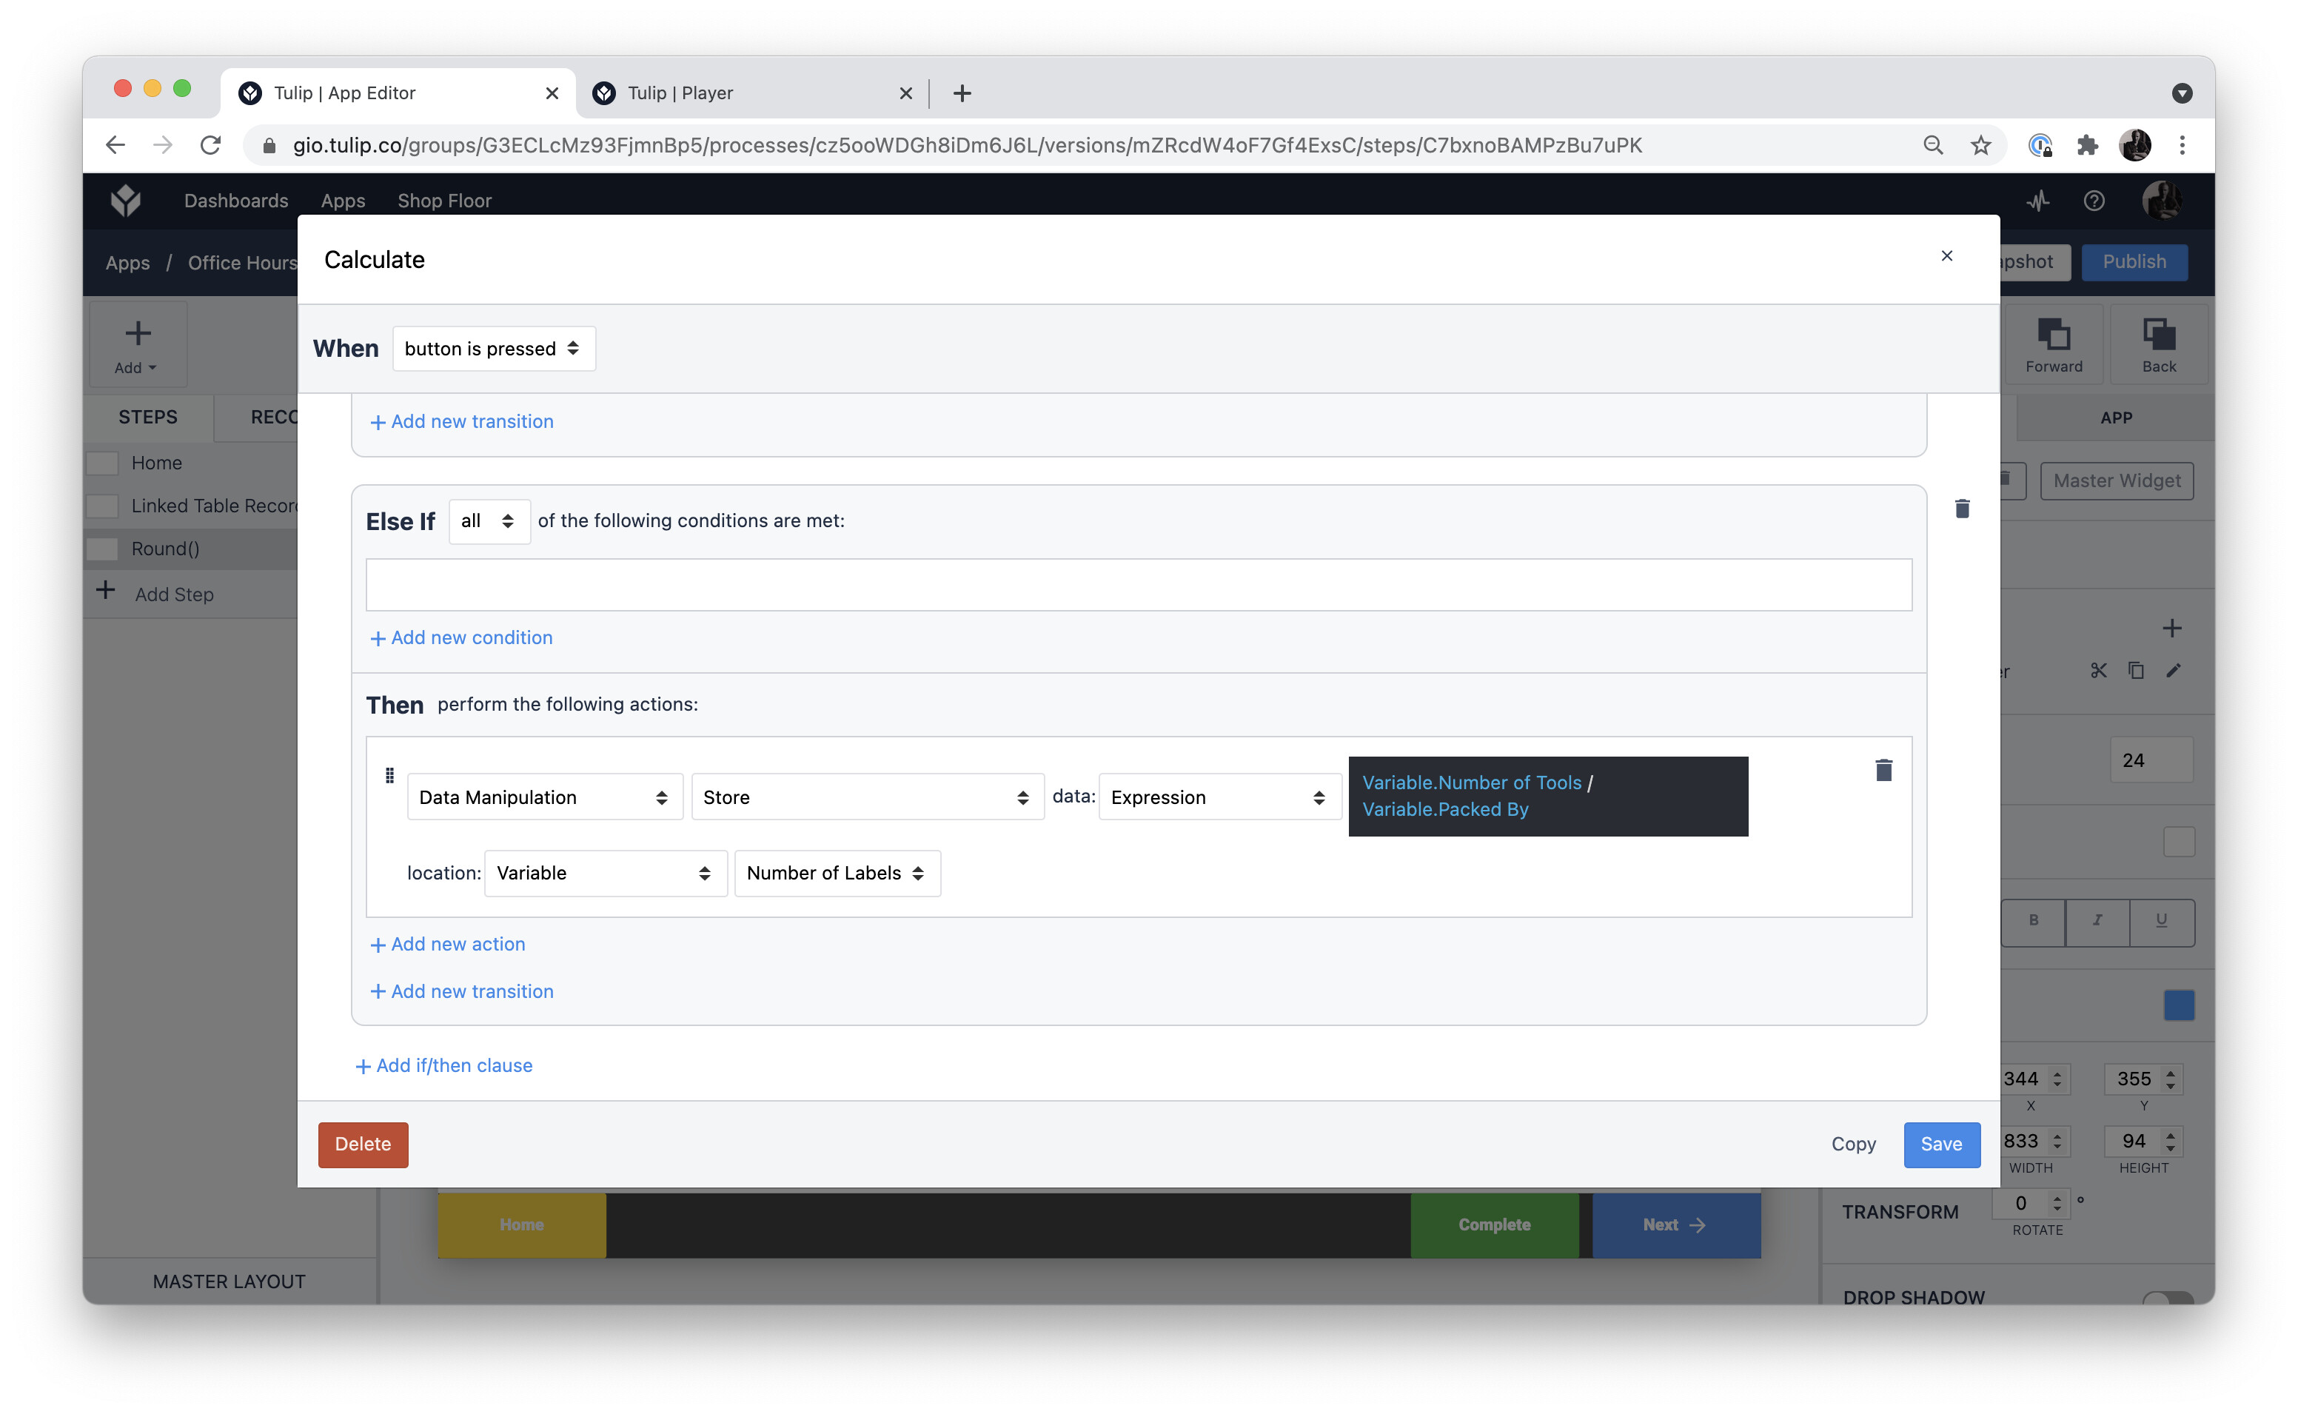Open the help question mark icon

point(2094,200)
